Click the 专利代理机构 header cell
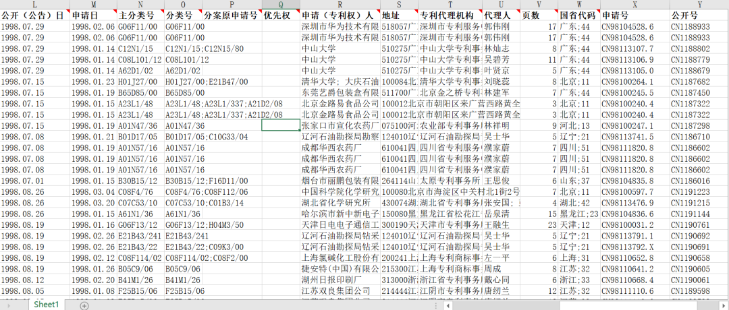This screenshot has width=729, height=310. pos(450,15)
